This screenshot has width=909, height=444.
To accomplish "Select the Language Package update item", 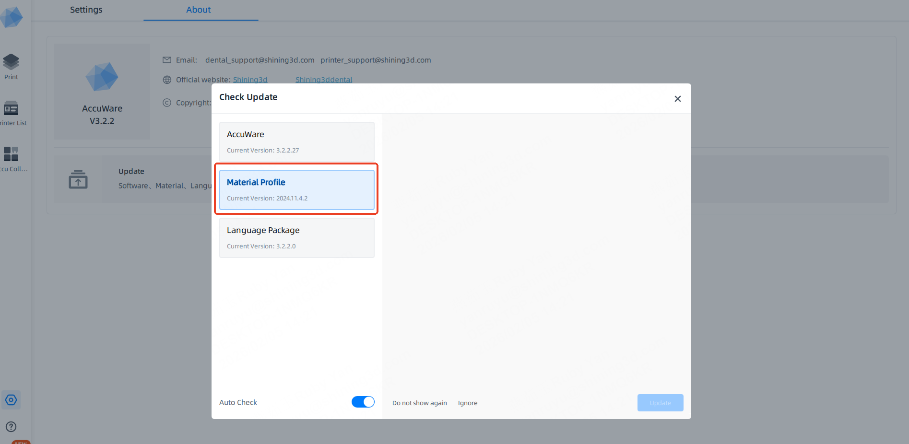I will 297,238.
